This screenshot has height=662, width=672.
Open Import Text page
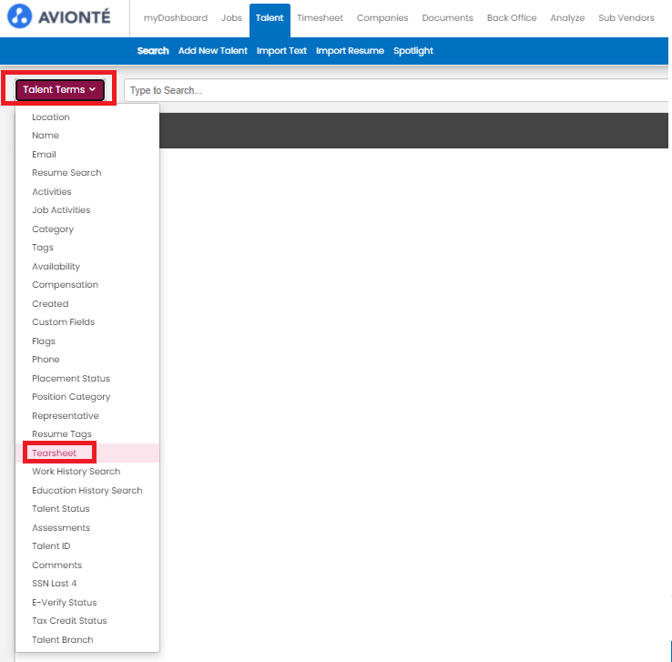[x=281, y=51]
